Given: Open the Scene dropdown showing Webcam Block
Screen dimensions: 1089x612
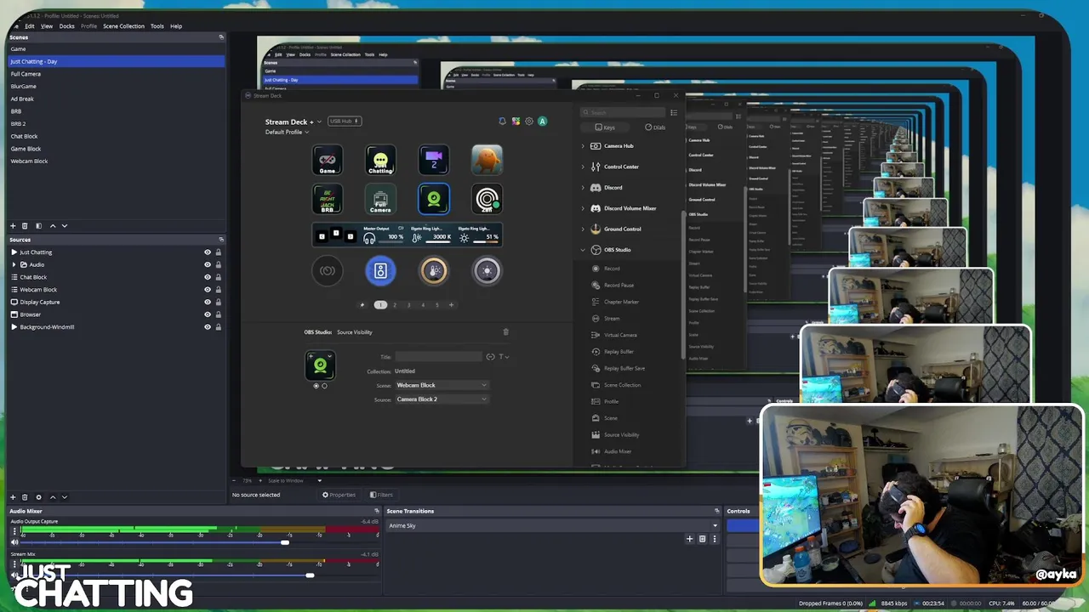Looking at the screenshot, I should pos(442,385).
